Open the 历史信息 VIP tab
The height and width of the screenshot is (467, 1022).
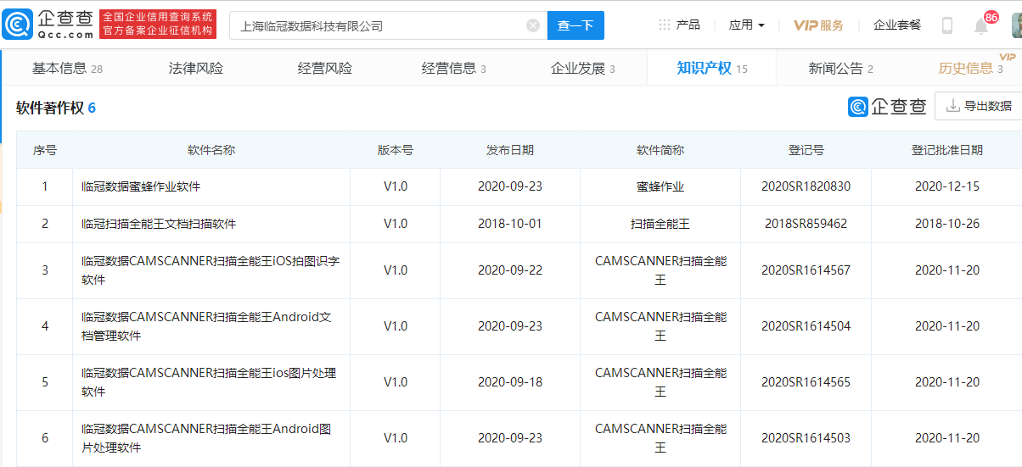pyautogui.click(x=971, y=68)
